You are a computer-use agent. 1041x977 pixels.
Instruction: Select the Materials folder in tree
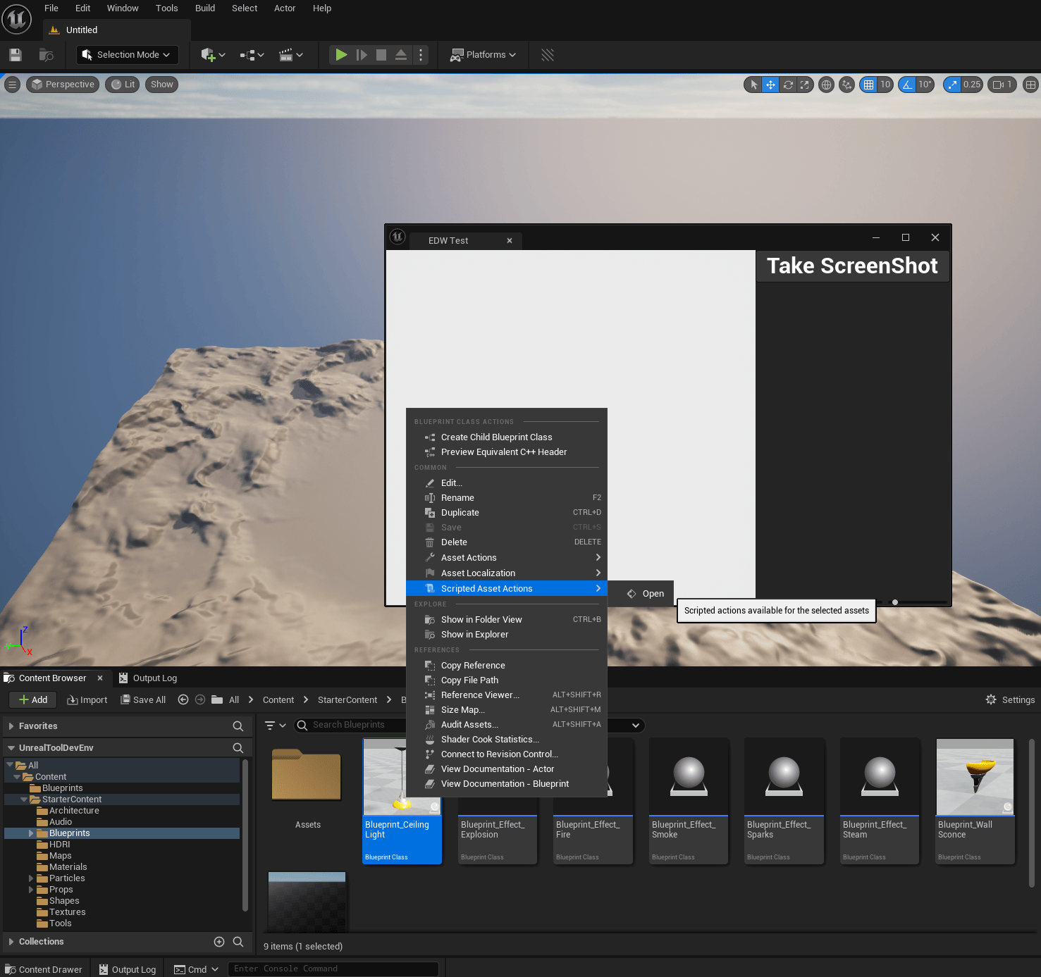coord(68,867)
